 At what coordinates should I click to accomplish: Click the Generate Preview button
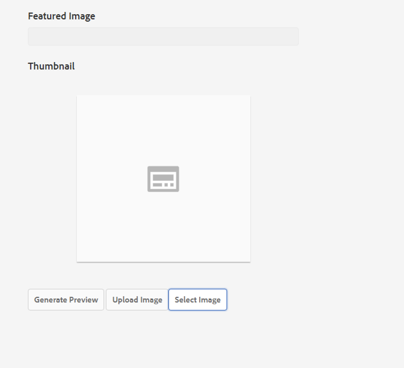66,300
